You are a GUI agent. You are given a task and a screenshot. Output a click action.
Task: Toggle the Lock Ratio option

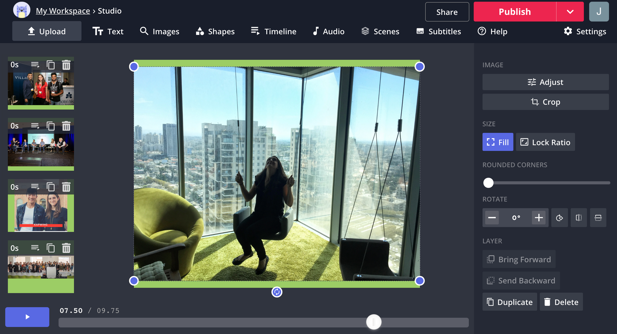pyautogui.click(x=545, y=142)
